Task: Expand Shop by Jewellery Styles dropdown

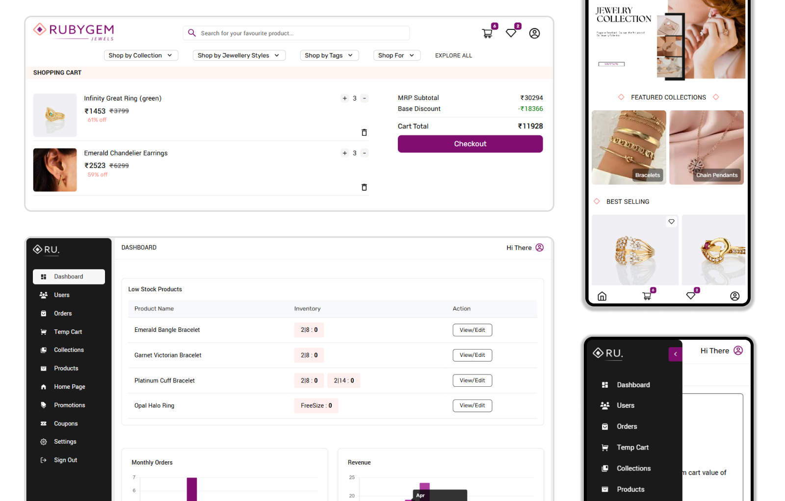Action: [239, 55]
